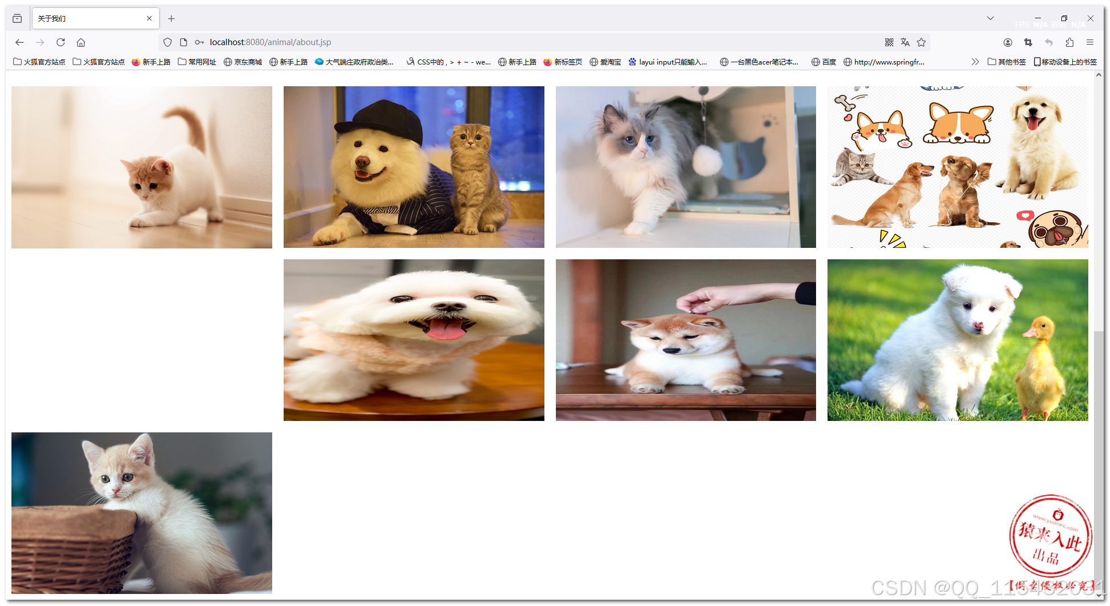The height and width of the screenshot is (606, 1110).
Task: Open the CSS中的 bookmark
Action: pos(448,62)
